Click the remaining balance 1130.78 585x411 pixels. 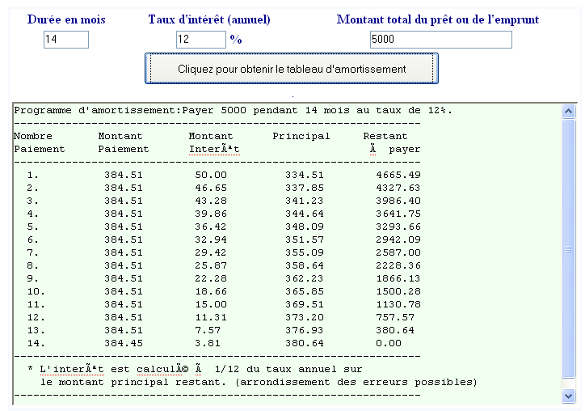point(398,304)
